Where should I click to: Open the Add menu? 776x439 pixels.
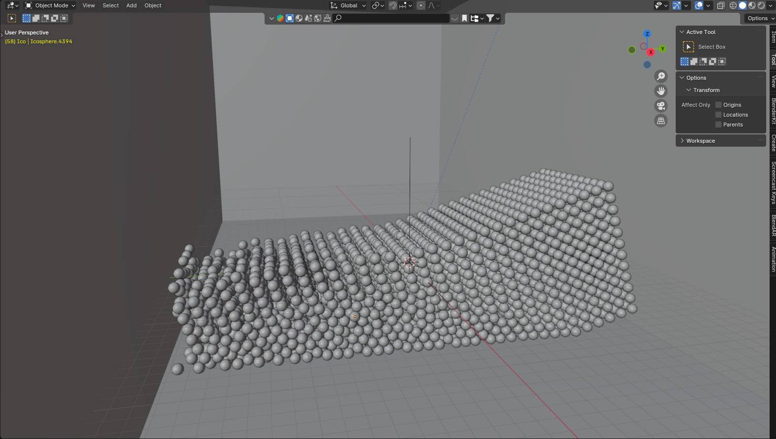click(131, 5)
